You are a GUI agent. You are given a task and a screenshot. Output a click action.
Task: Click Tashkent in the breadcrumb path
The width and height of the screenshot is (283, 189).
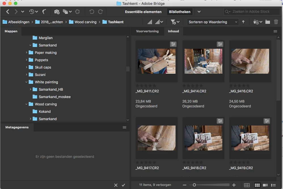(x=113, y=22)
